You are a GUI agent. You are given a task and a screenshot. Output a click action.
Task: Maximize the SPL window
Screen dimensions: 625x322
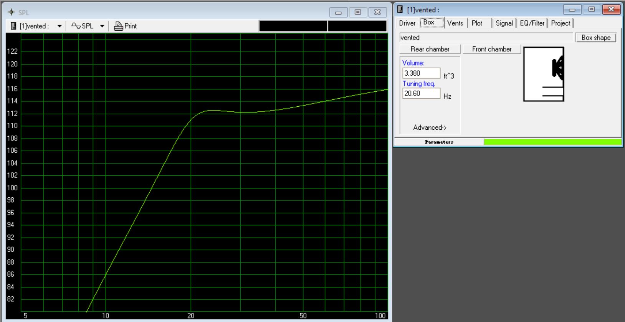358,12
